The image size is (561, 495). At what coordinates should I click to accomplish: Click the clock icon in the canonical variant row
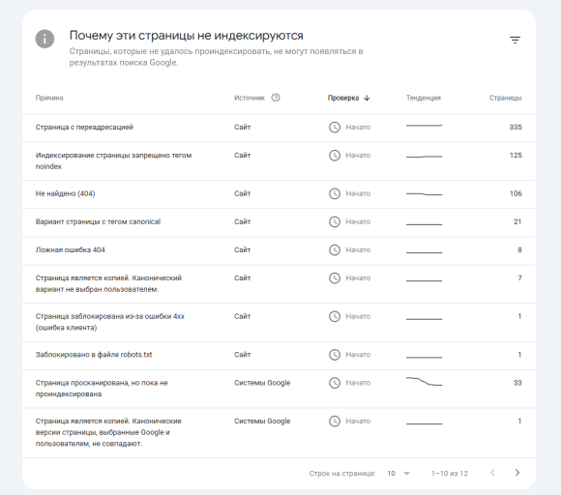pos(335,221)
